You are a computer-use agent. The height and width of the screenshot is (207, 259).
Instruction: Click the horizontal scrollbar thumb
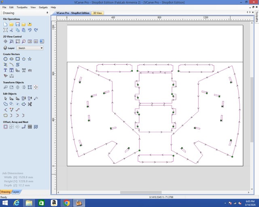(x=141, y=192)
